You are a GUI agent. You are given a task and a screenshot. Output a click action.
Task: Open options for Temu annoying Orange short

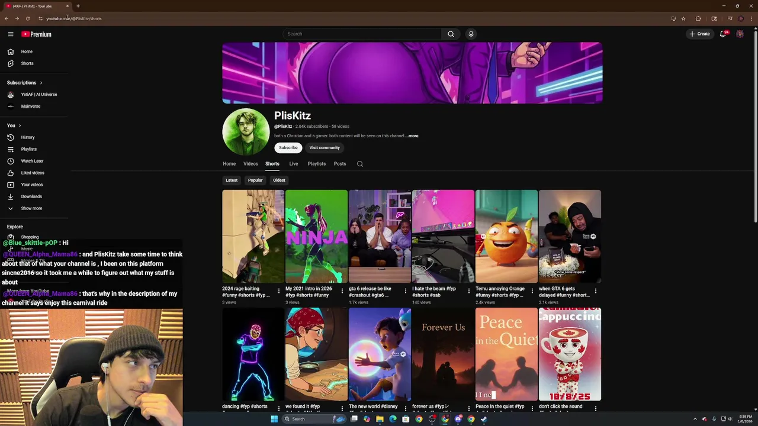click(x=532, y=291)
